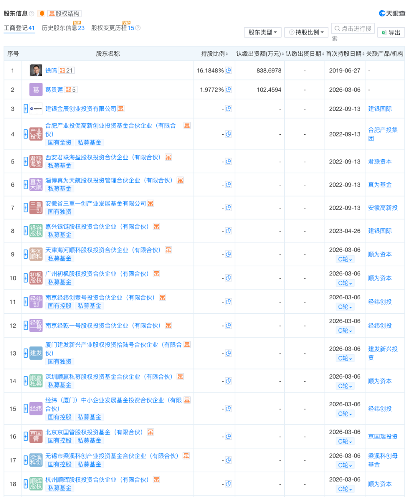Viewport: 410px width, 497px height.
Task: Expand the C轮 dropdown for 天津海河顺科
Action: pyautogui.click(x=345, y=259)
